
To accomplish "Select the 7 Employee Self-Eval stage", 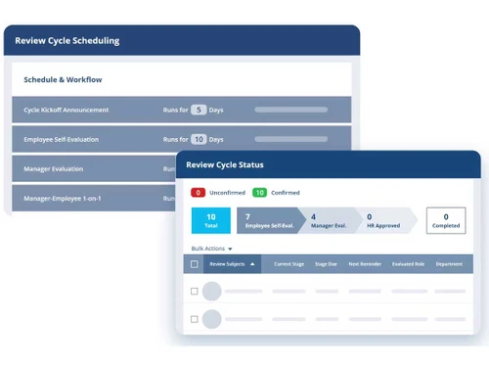I will 271,220.
